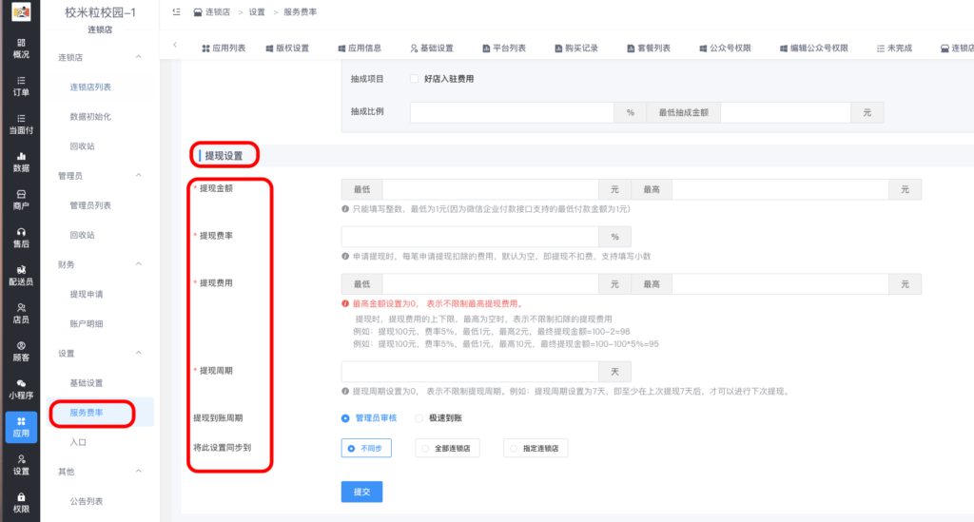Click the 抽成比例 percentage input field

click(512, 112)
